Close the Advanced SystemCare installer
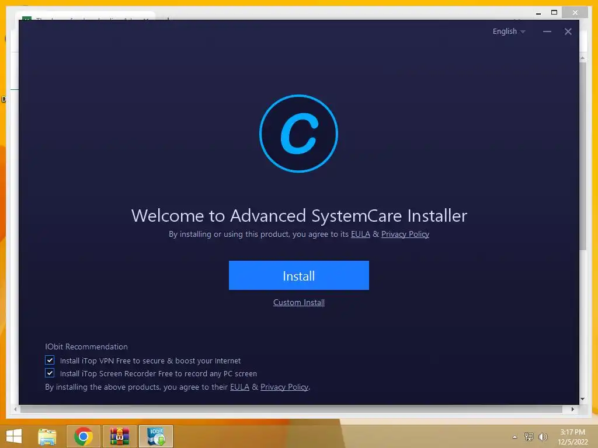 coord(568,32)
